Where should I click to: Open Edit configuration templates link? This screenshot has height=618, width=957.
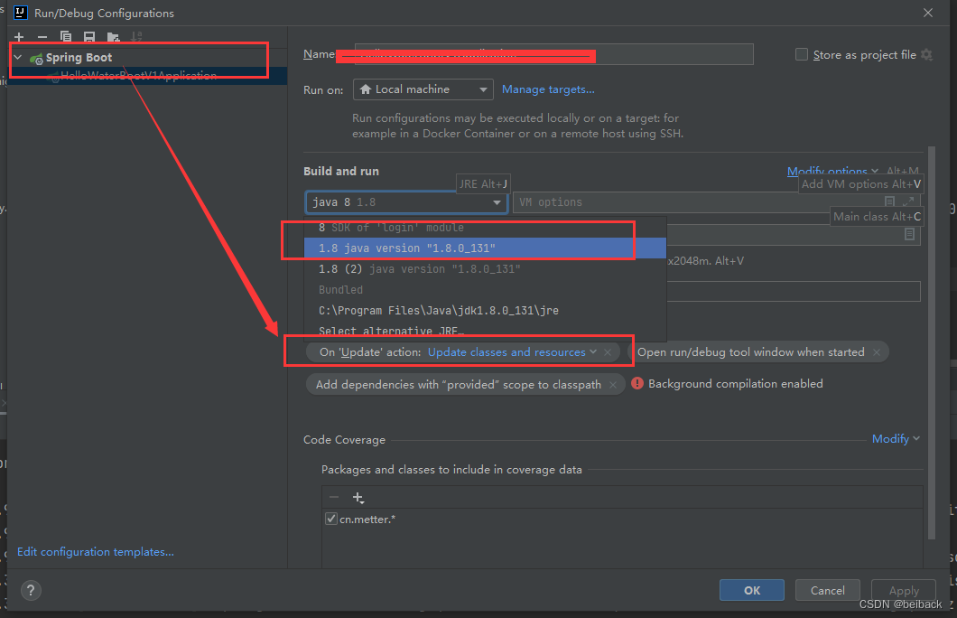pos(95,551)
